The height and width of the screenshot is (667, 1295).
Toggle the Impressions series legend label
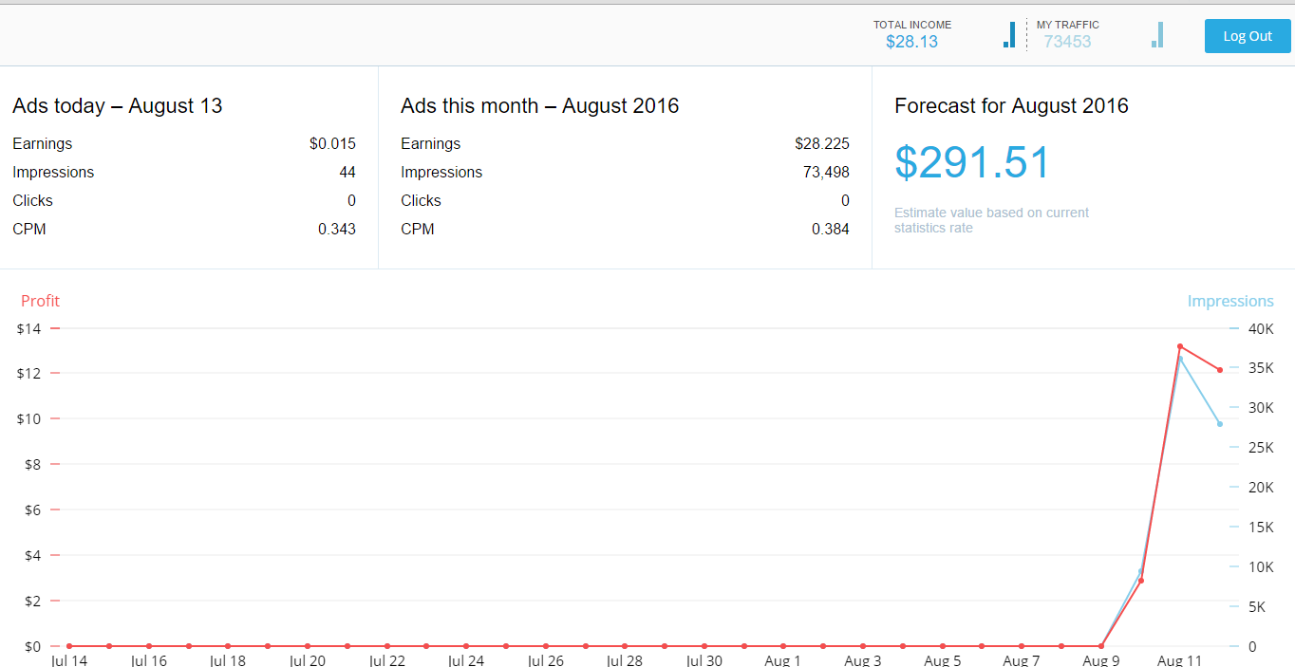pos(1230,301)
